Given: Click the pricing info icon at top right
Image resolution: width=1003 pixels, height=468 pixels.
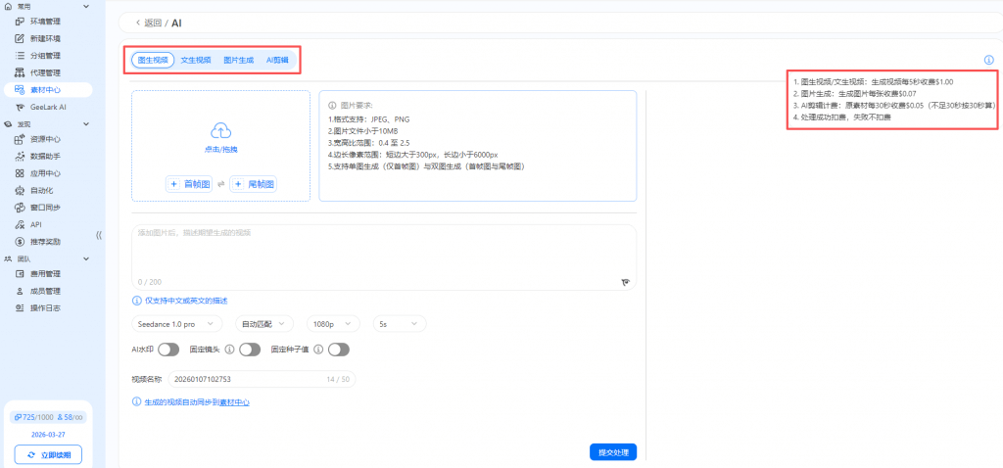Looking at the screenshot, I should [x=988, y=60].
